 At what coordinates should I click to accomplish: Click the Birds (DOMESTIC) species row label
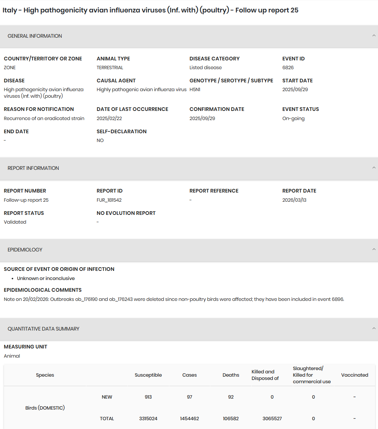pyautogui.click(x=45, y=408)
